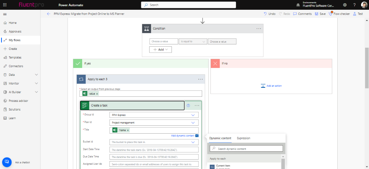Click the If no header
Viewport: 369px width, 169px height.
271,64
